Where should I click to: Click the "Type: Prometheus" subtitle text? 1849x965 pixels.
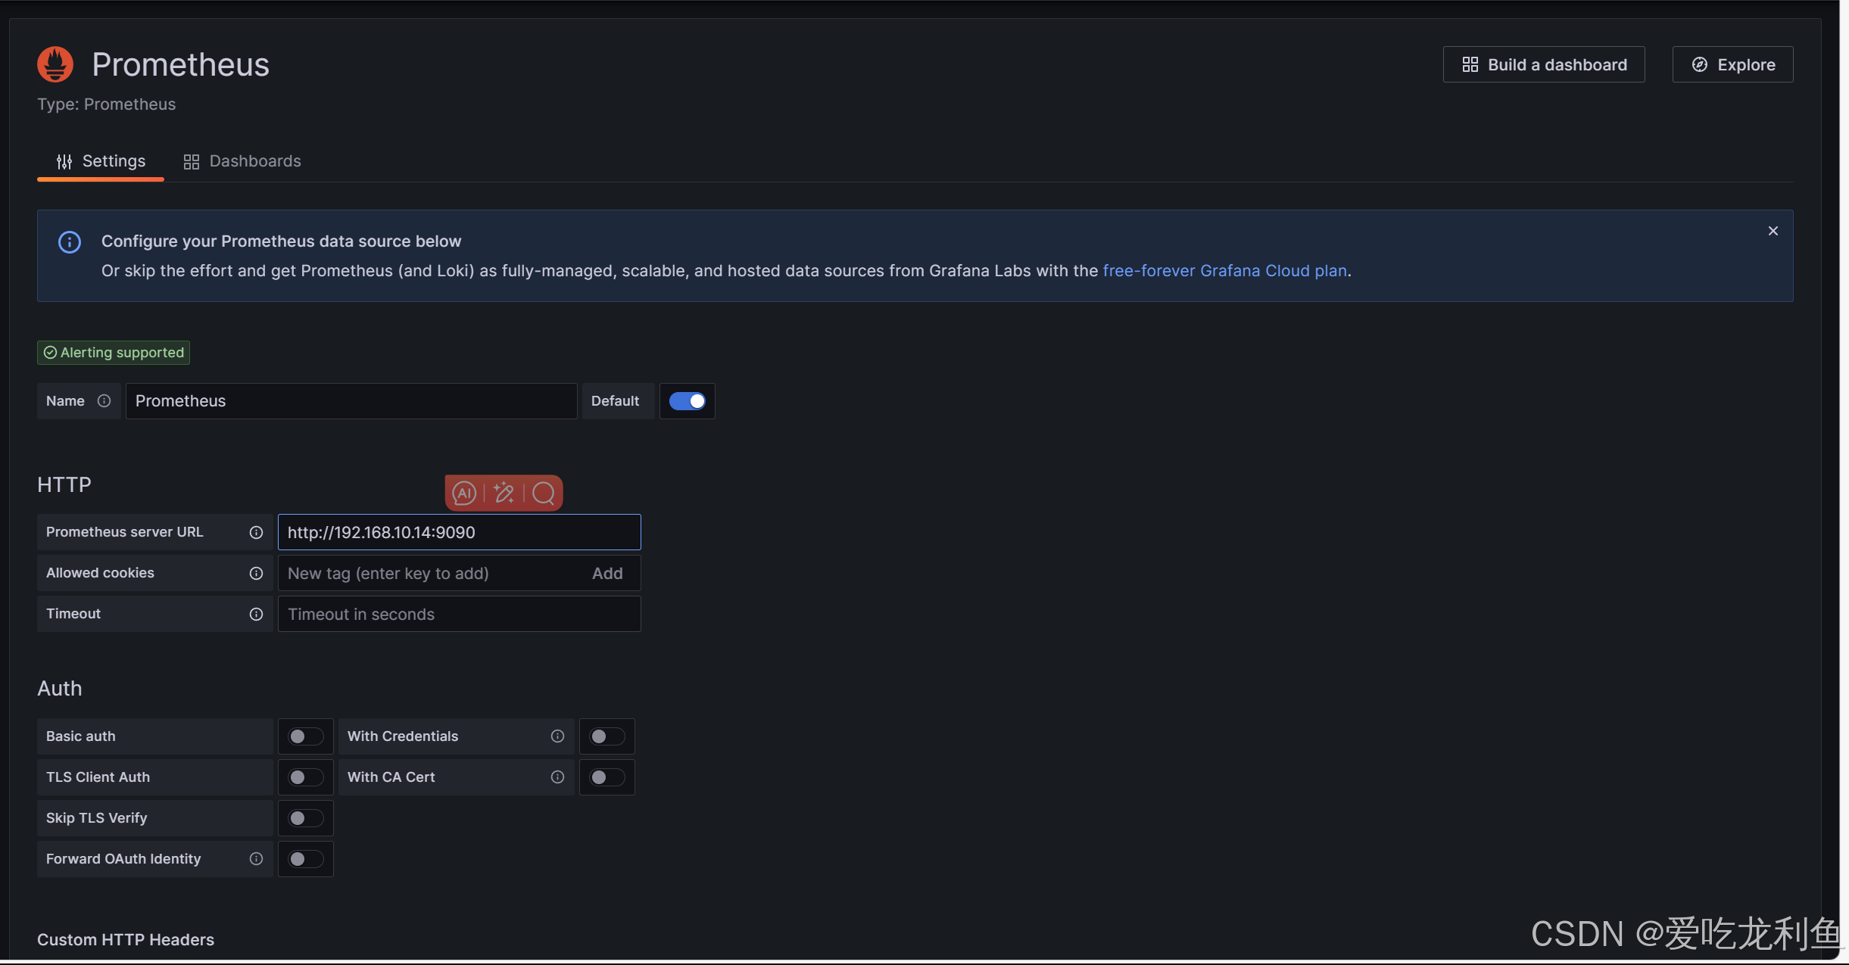[x=107, y=104]
